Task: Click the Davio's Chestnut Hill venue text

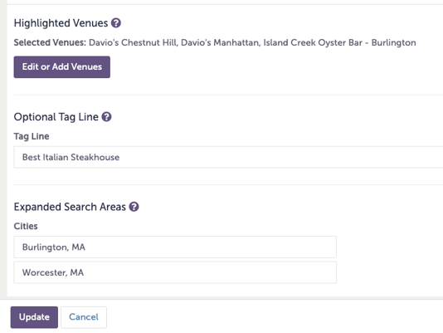Action: pos(133,42)
